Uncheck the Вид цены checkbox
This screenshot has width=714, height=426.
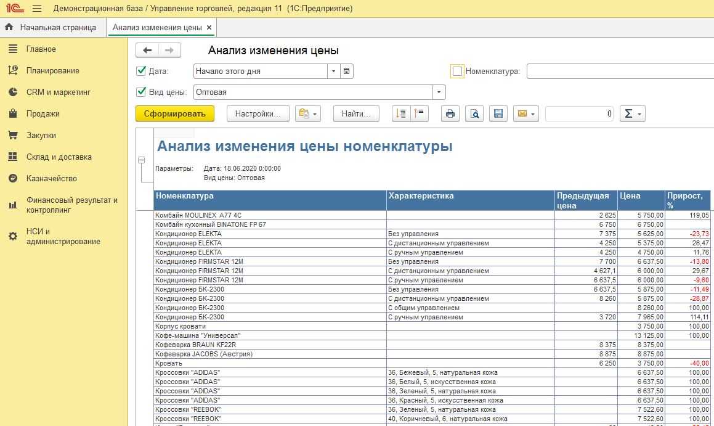140,92
